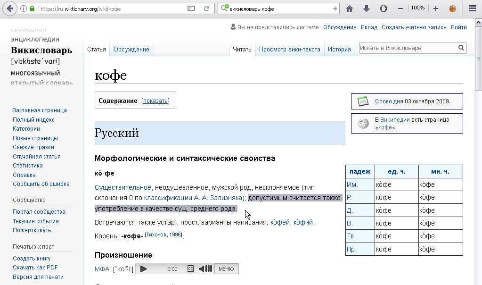Click the Тихонов, 1996 reference
This screenshot has height=285, width=482.
coord(163,235)
